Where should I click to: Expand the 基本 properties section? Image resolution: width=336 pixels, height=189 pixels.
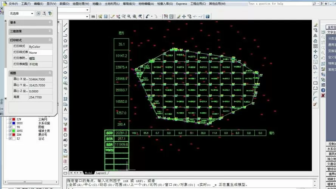pyautogui.click(x=31, y=22)
